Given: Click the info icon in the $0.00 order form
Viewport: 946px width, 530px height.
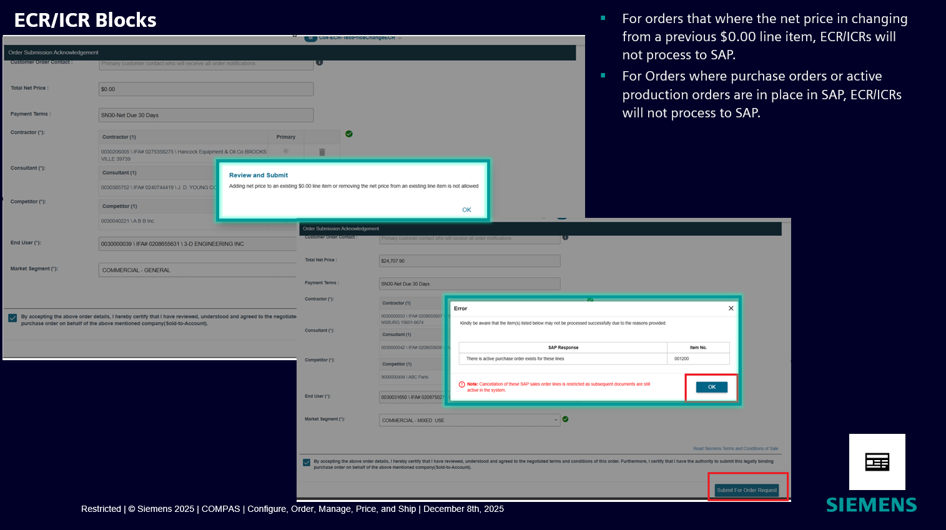Looking at the screenshot, I should click(320, 62).
